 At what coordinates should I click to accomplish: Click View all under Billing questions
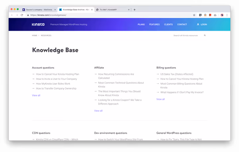point(161,99)
